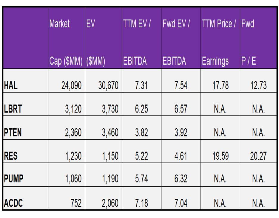Click RES's Fwd P/E value 20.27
The height and width of the screenshot is (218, 279).
coord(258,156)
